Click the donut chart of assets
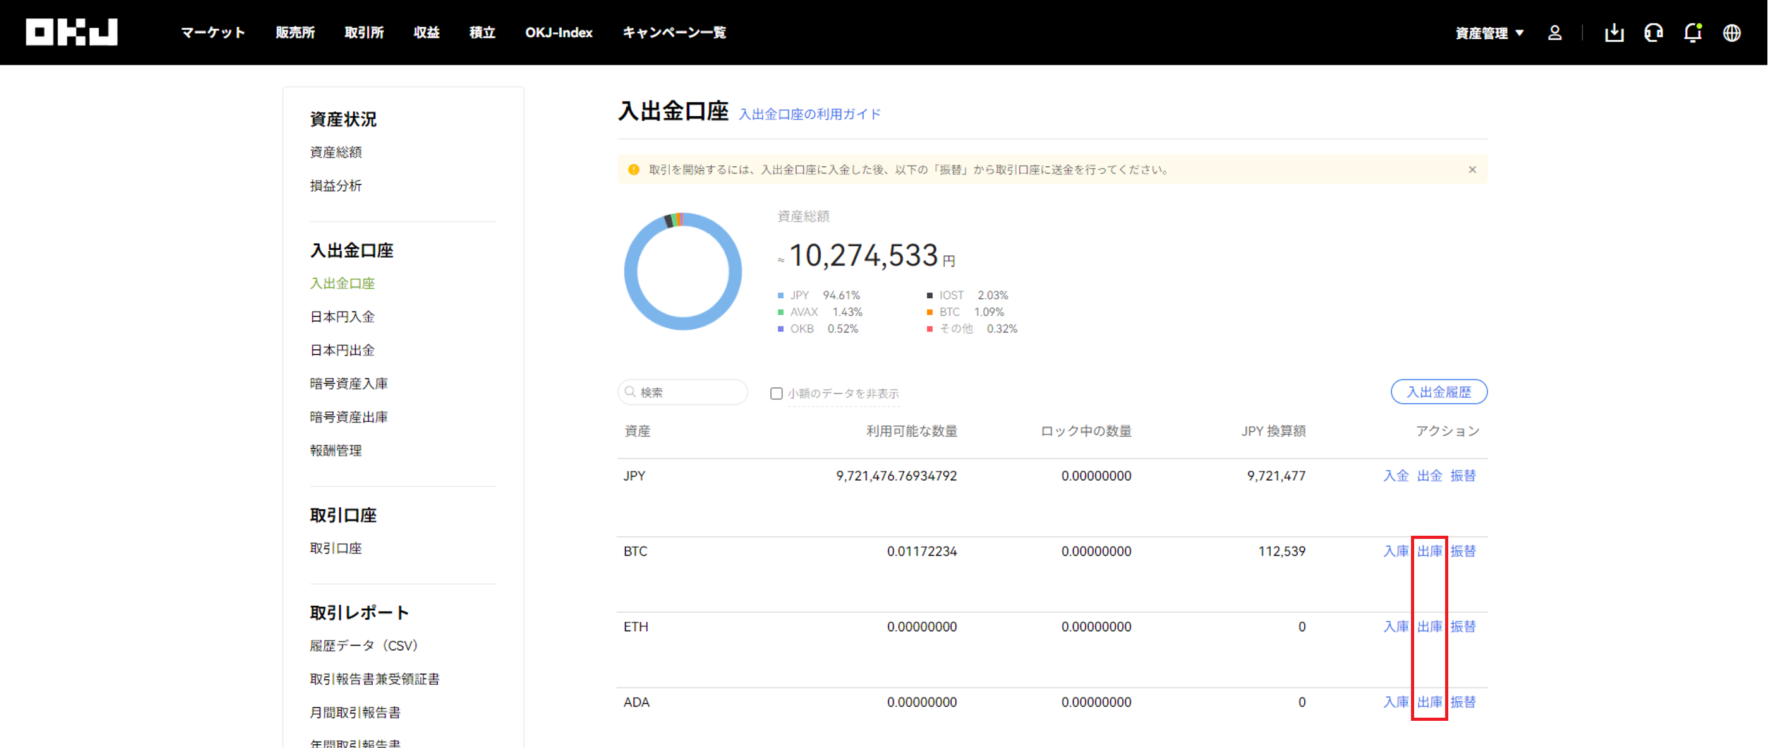 click(x=682, y=271)
